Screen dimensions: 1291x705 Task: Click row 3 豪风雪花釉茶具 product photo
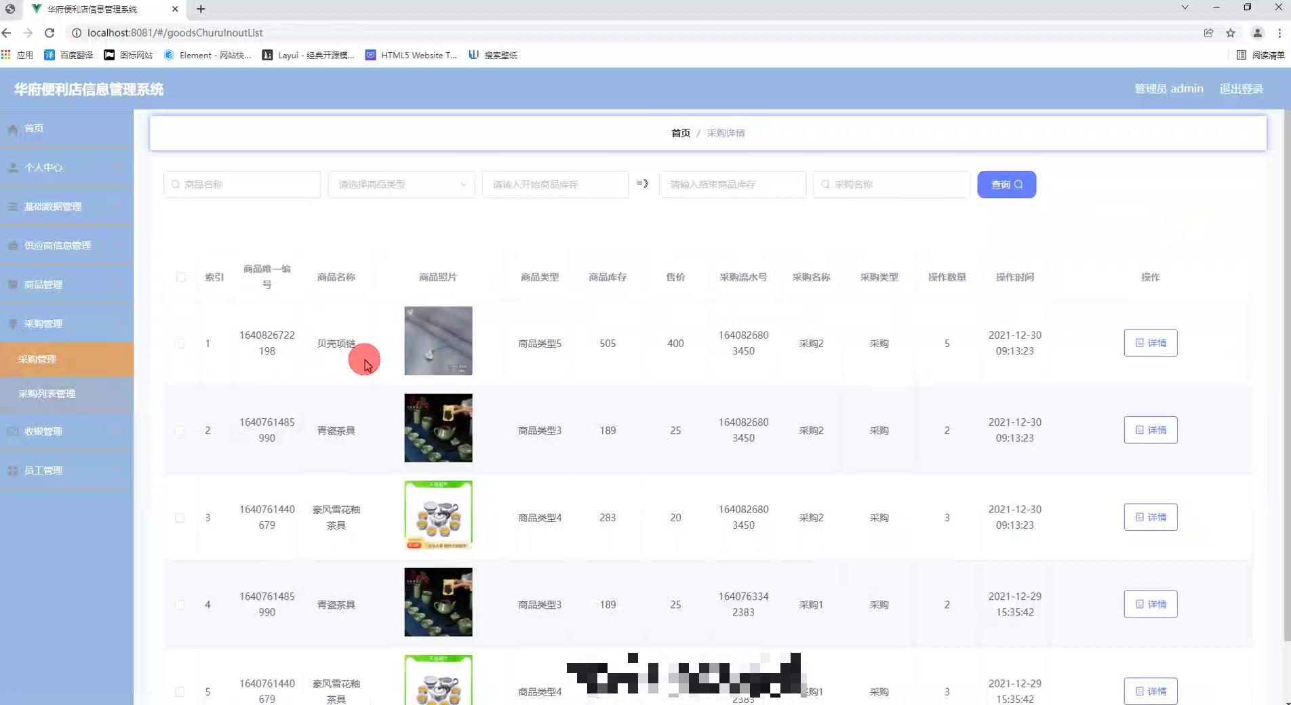coord(438,515)
